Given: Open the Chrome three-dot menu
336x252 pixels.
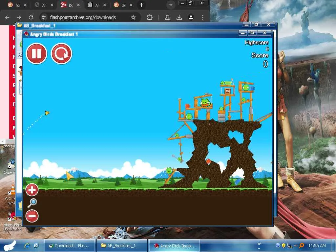Looking at the screenshot, I should 203,17.
